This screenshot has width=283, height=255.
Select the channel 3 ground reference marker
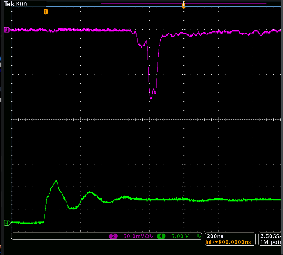point(7,30)
